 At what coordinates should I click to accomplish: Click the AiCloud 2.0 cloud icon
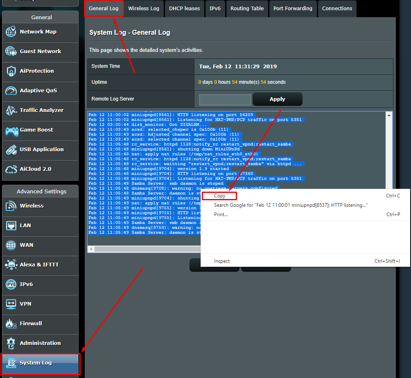coord(11,169)
